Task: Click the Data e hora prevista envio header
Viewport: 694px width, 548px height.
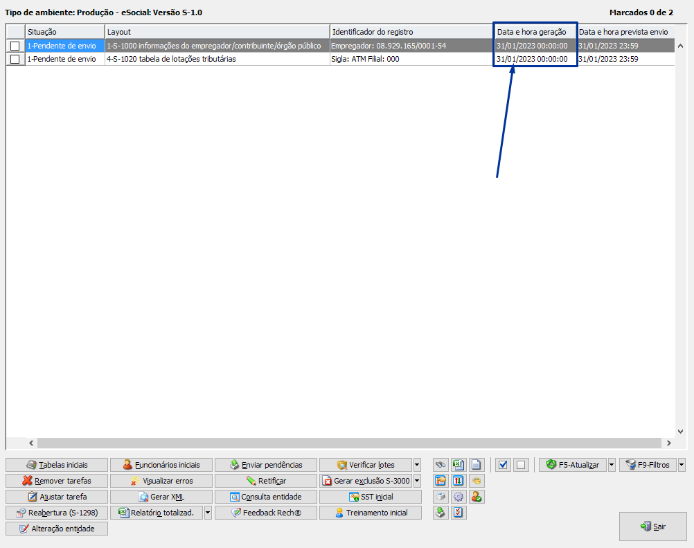Action: (x=626, y=32)
